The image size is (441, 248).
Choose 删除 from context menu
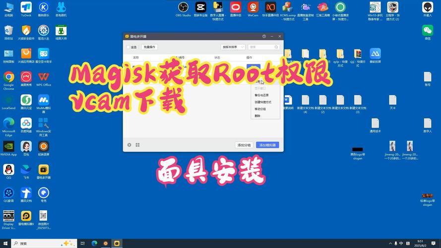tap(257, 116)
